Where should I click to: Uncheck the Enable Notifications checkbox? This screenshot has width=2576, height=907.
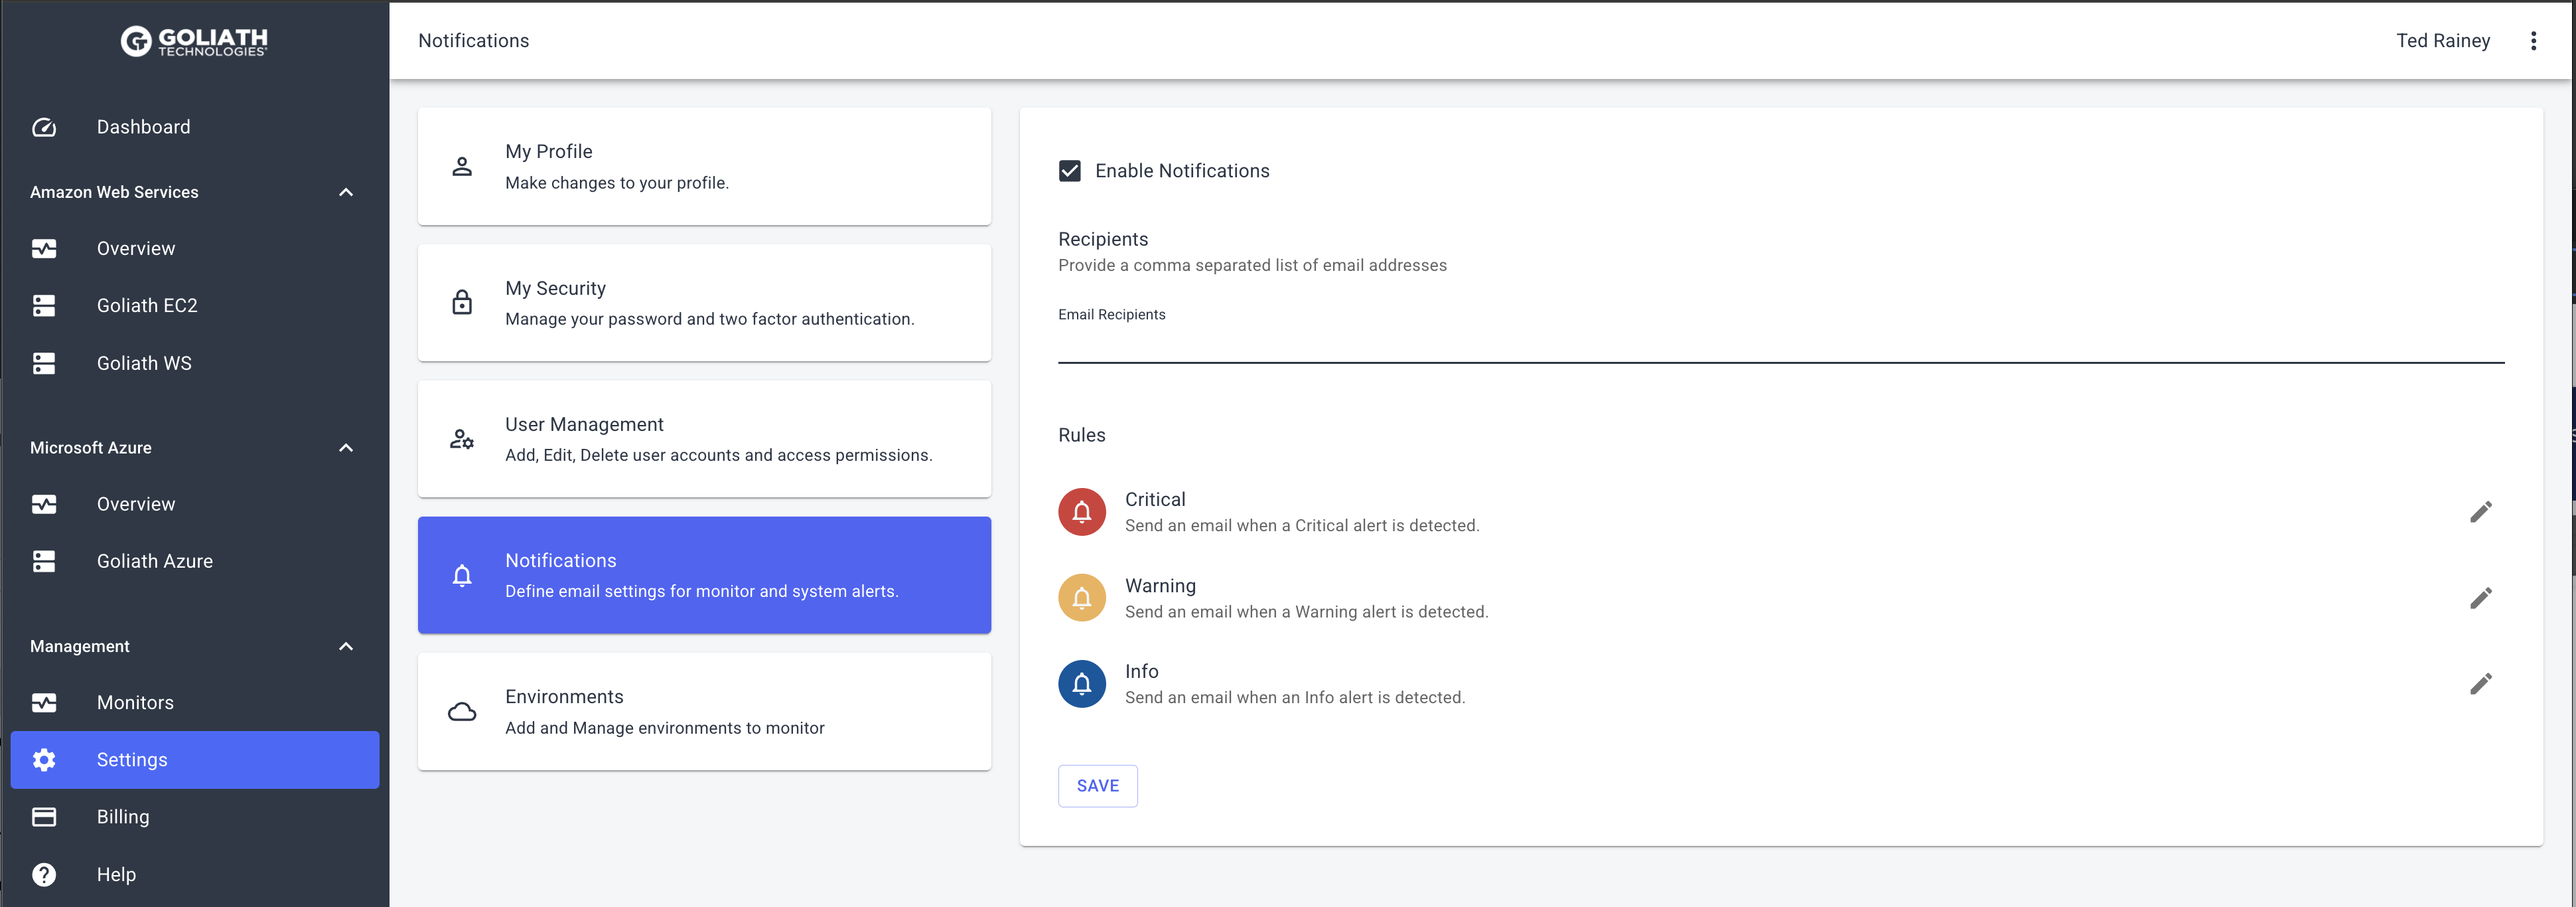pyautogui.click(x=1070, y=171)
